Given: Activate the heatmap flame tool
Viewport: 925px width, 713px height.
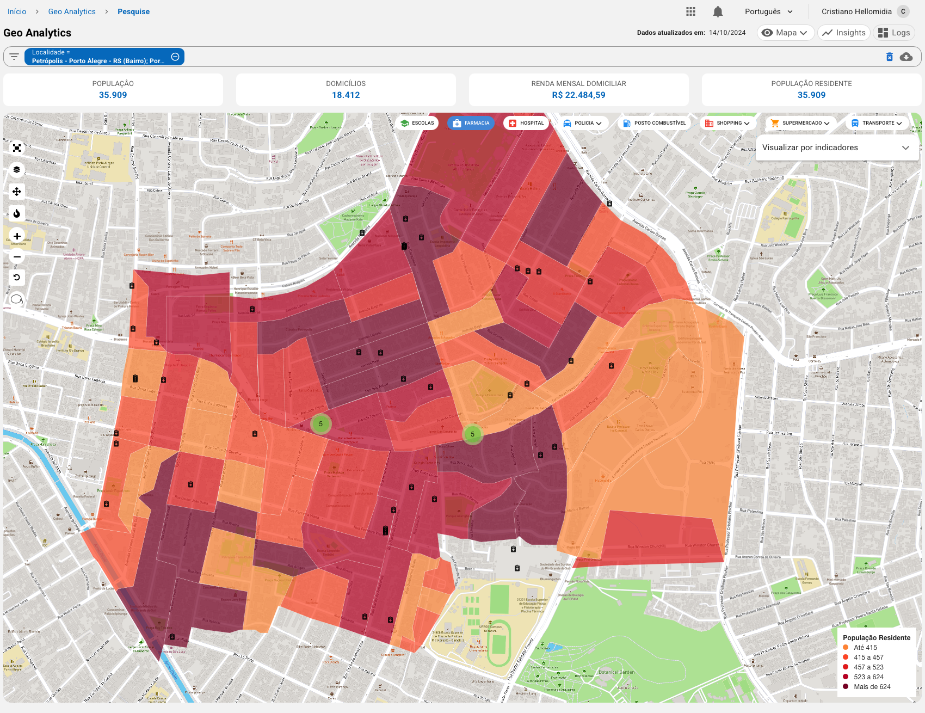Looking at the screenshot, I should tap(17, 213).
